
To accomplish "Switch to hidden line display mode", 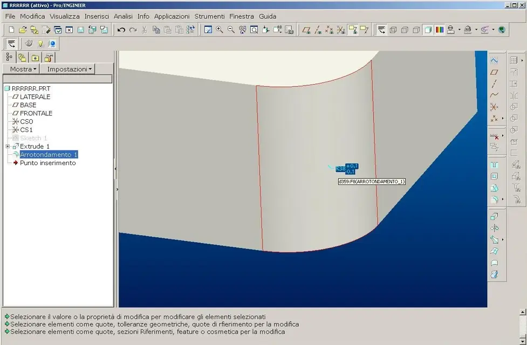I will (405, 30).
